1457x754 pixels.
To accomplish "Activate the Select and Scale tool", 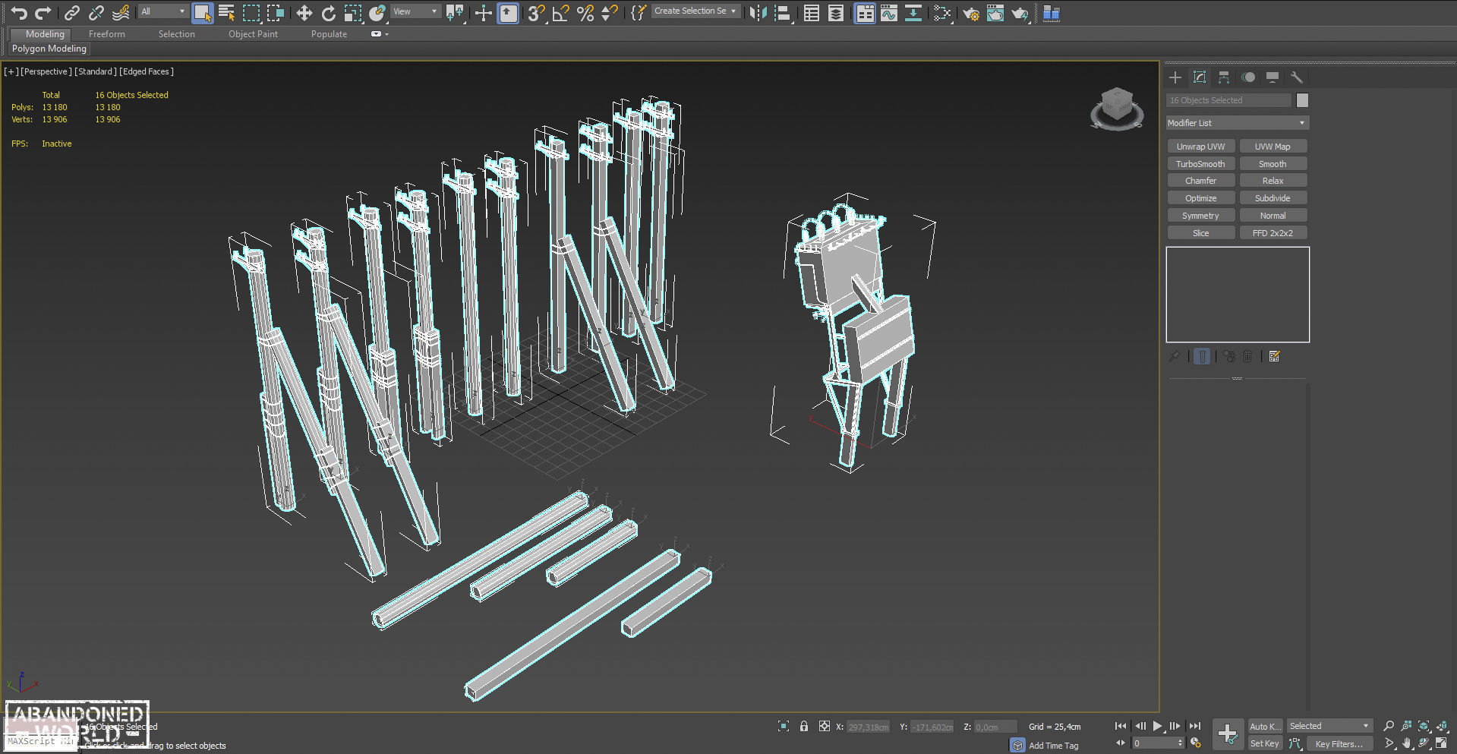I will [x=353, y=13].
